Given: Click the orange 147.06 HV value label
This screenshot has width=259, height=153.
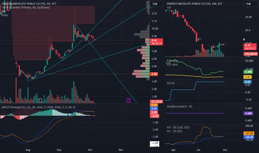Looking at the screenshot, I should pyautogui.click(x=249, y=133).
